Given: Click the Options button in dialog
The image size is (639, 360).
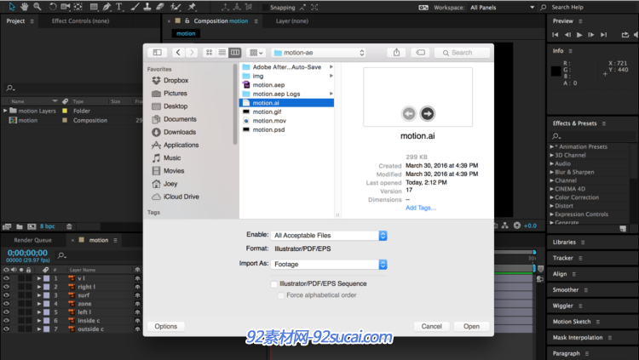Looking at the screenshot, I should click(166, 326).
